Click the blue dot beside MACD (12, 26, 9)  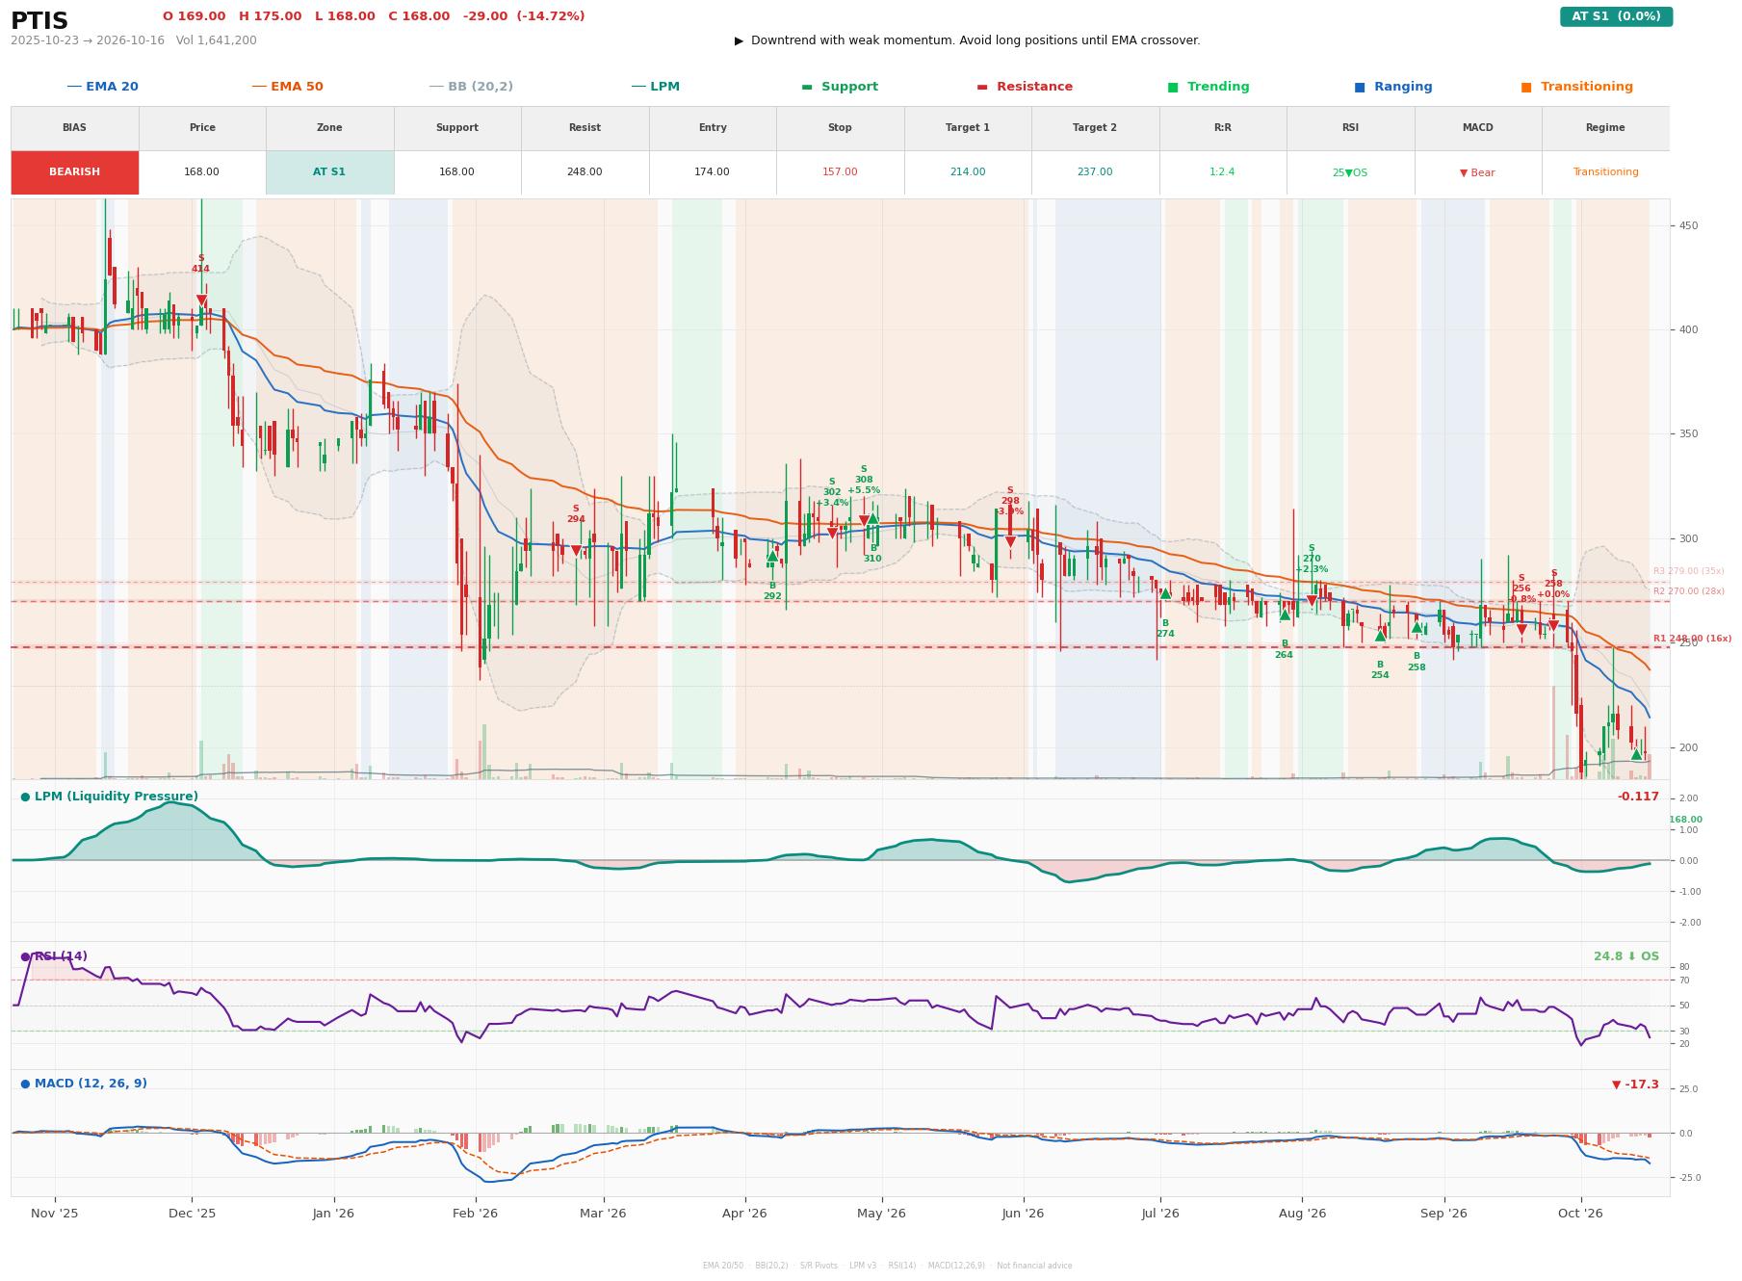[25, 1084]
